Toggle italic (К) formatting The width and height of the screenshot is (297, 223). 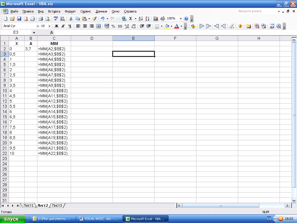63,26
